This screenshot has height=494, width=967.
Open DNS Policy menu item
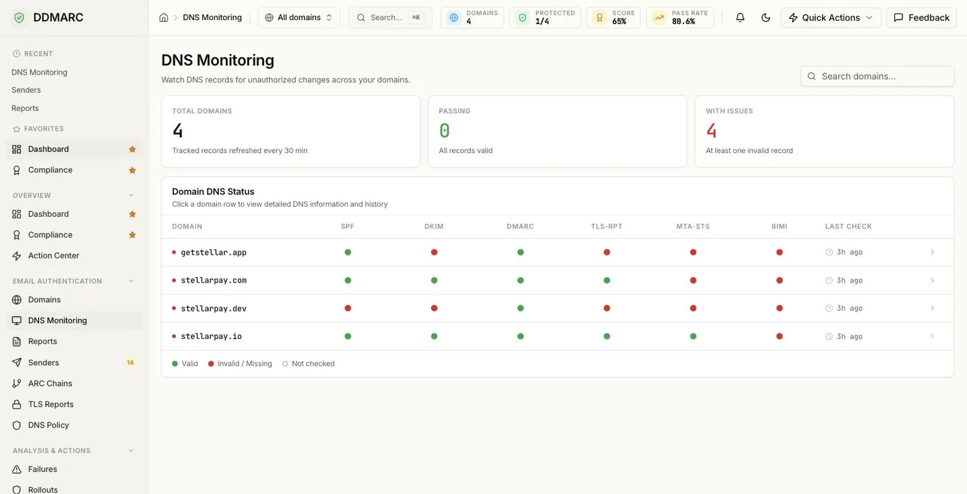click(74, 426)
